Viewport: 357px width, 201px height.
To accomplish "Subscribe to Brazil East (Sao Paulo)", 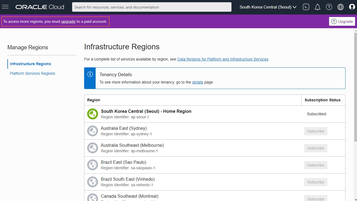I will coord(316,165).
